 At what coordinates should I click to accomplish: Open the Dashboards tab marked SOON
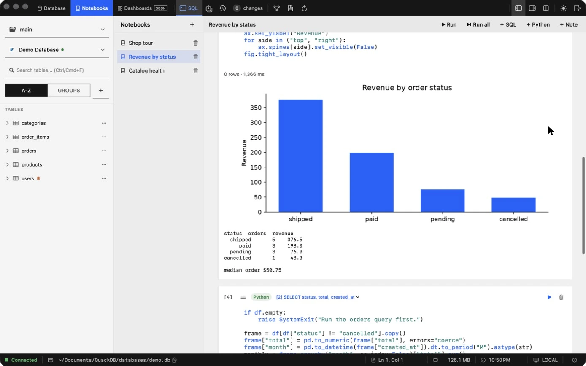point(142,8)
